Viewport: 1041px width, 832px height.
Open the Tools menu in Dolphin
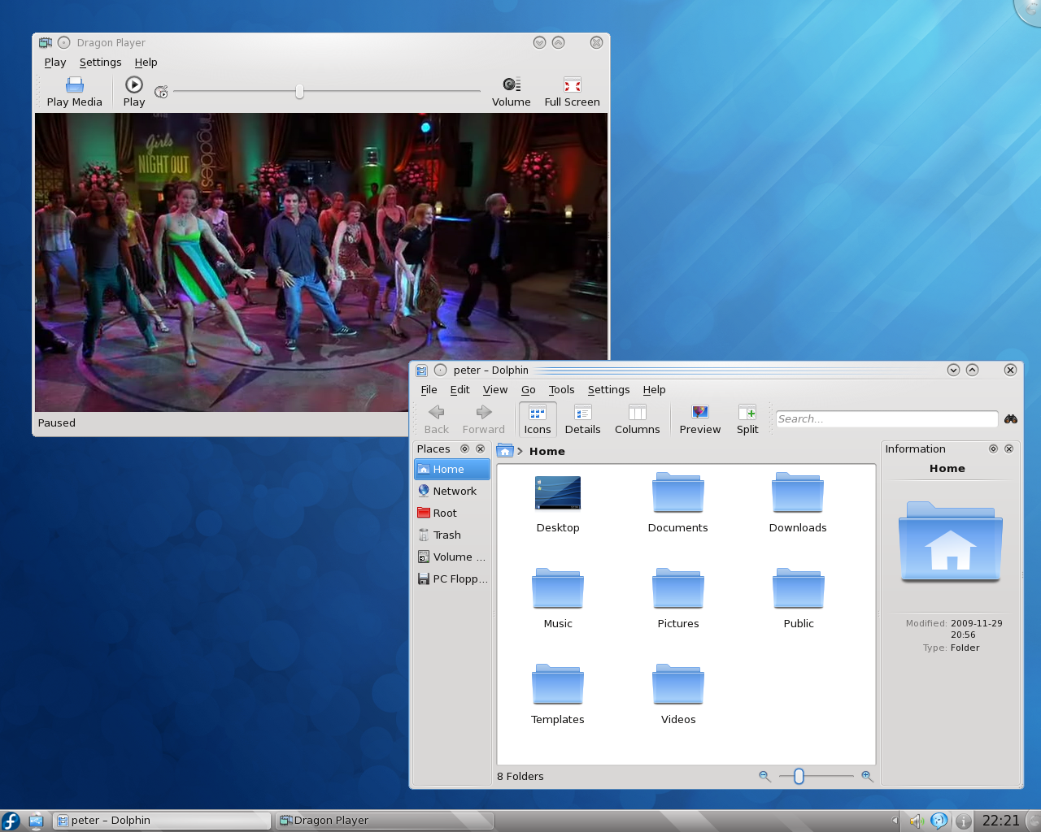tap(561, 390)
